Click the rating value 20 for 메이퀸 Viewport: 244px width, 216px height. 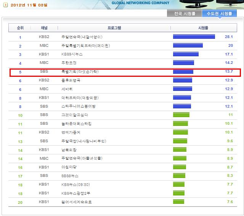pyautogui.click(x=231, y=46)
